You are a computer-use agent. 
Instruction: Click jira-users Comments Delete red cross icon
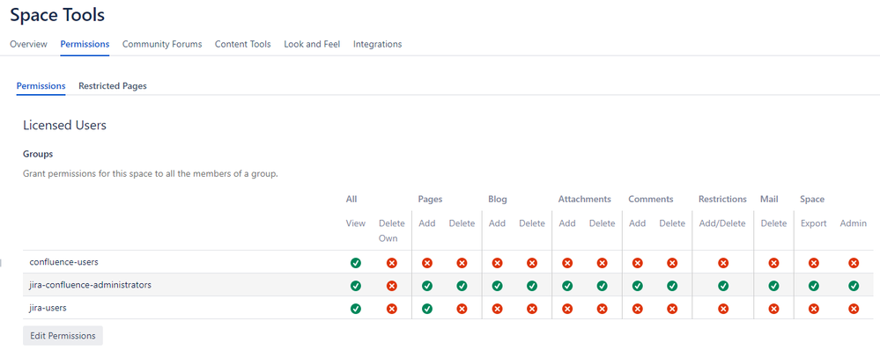pyautogui.click(x=672, y=309)
